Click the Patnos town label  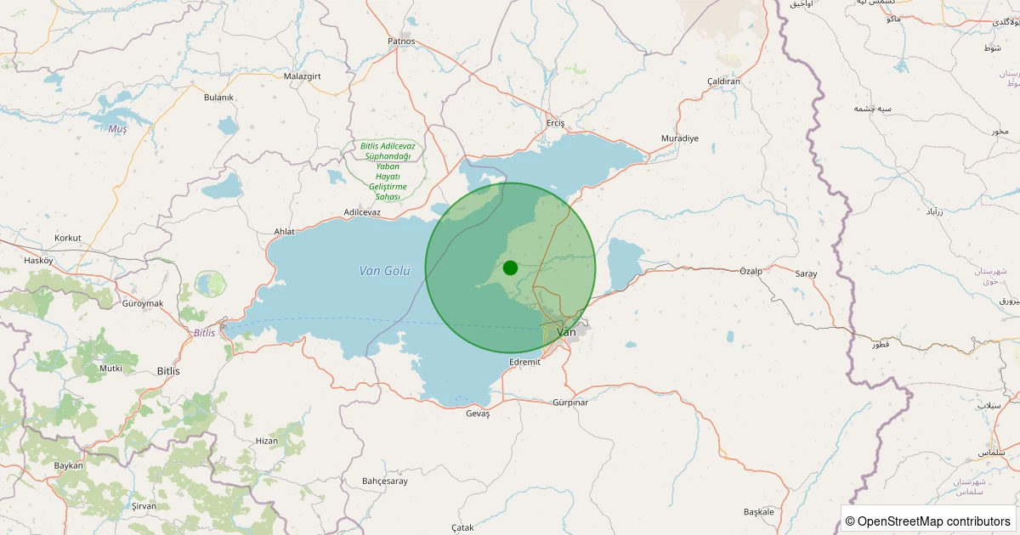[401, 41]
